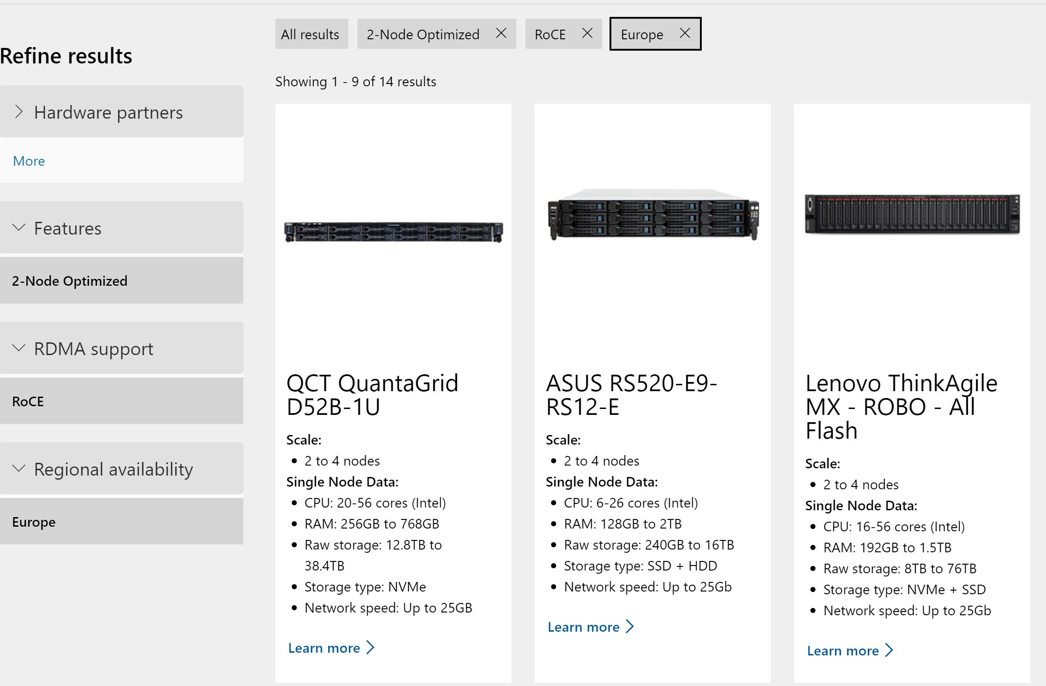Click 'Raw storage: 8TB to 76TB' spec

click(x=900, y=568)
